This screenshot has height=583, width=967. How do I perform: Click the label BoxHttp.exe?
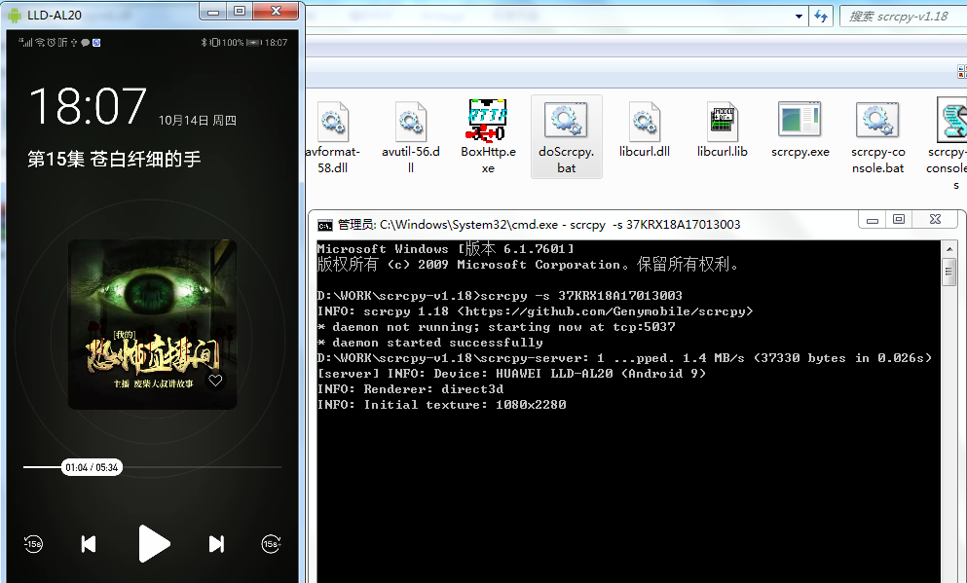[x=488, y=160]
